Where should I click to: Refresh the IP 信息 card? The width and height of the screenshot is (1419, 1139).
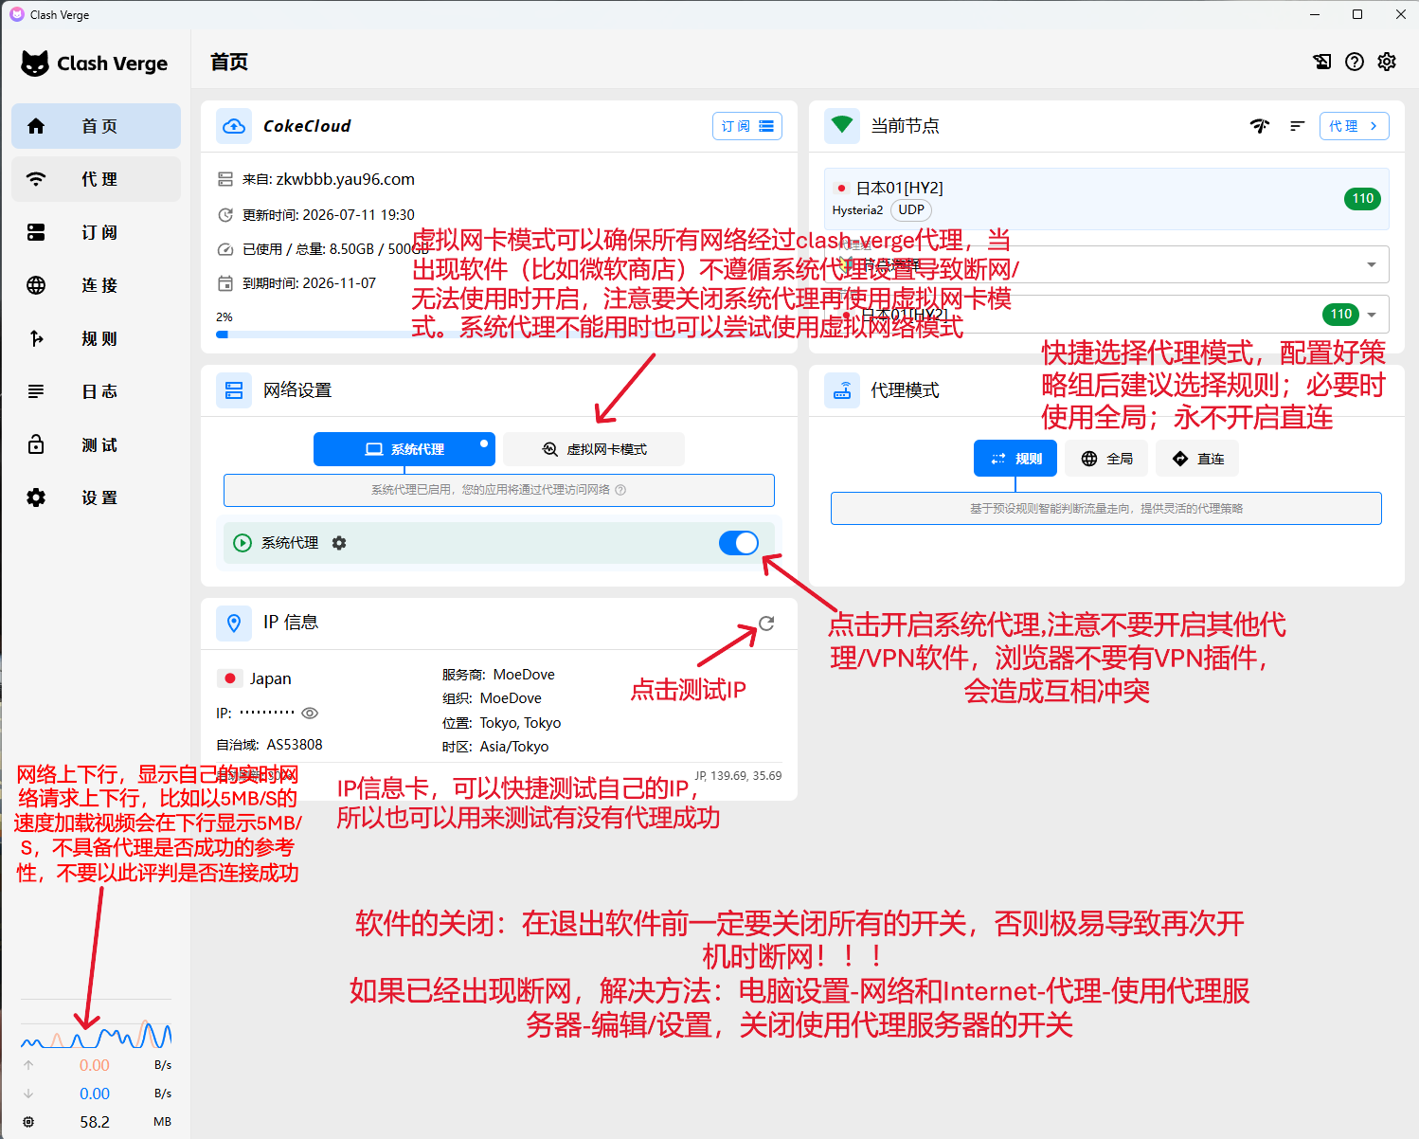tap(766, 623)
